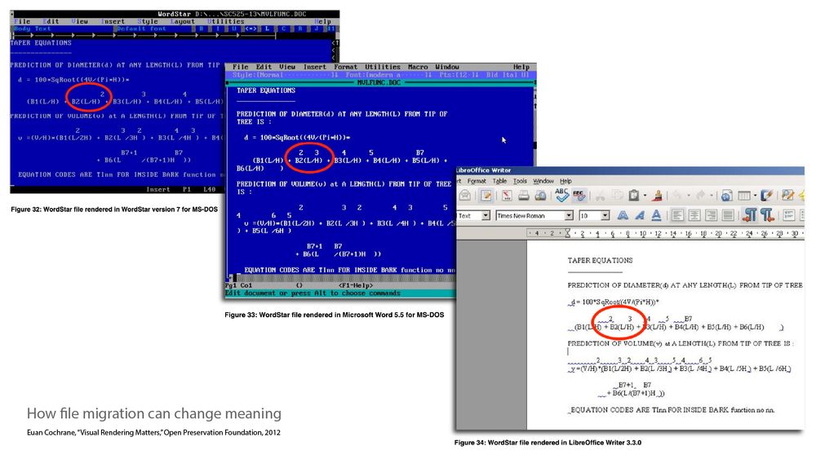Open Style menu in WordStar window
816x459 pixels.
point(147,21)
